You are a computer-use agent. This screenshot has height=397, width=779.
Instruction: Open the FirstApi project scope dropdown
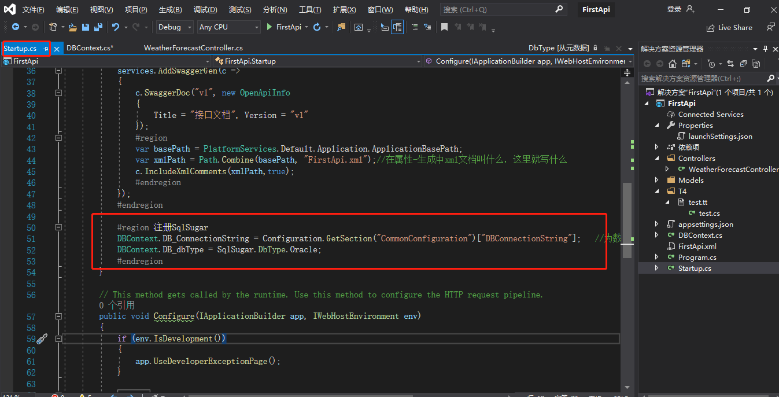click(x=107, y=61)
